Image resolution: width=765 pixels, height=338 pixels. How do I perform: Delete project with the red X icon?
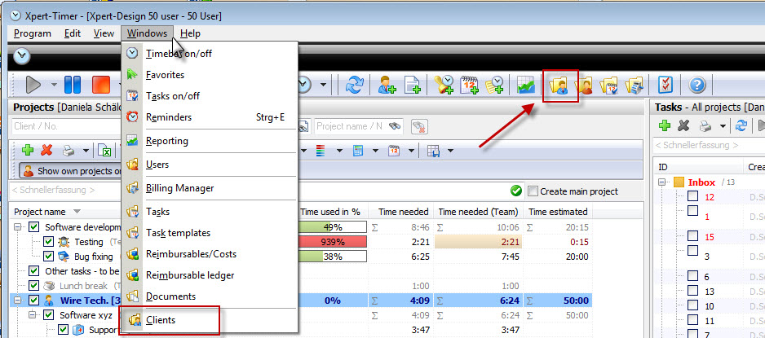click(48, 151)
